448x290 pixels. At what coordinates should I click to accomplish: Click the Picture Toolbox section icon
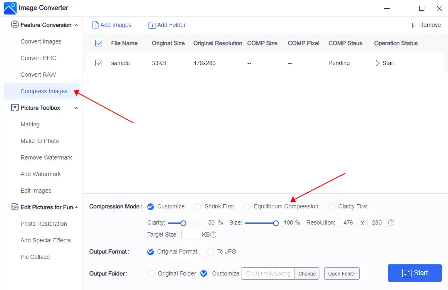(15, 108)
